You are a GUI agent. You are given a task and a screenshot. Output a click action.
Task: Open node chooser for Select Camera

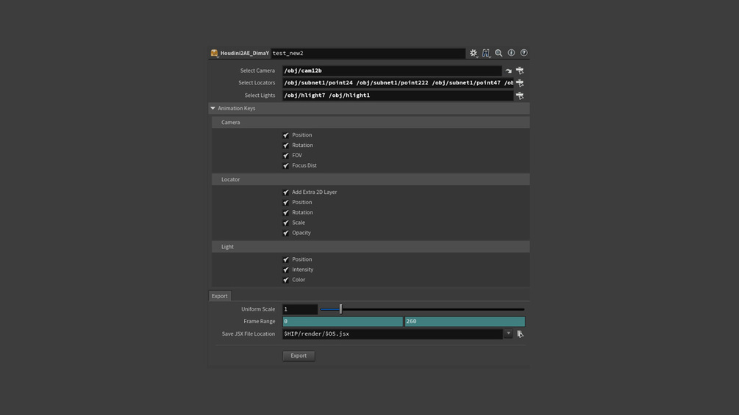click(520, 71)
